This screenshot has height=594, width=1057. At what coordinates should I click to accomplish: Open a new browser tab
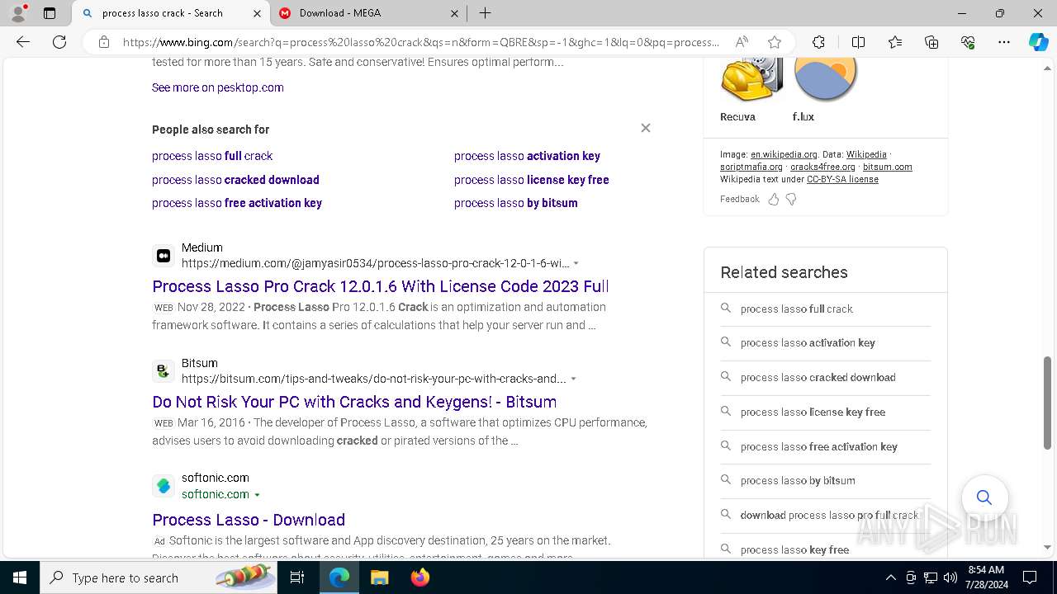coord(486,13)
